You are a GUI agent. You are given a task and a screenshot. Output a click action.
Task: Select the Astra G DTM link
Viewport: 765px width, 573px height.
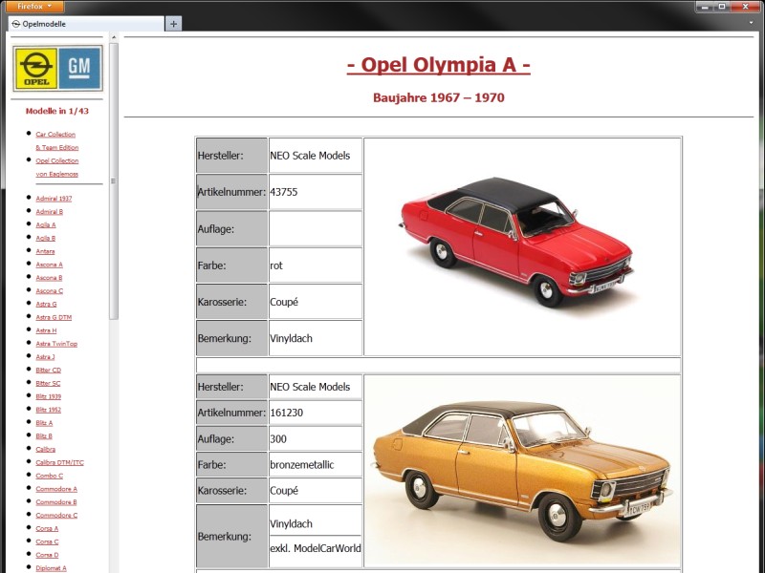pyautogui.click(x=54, y=317)
